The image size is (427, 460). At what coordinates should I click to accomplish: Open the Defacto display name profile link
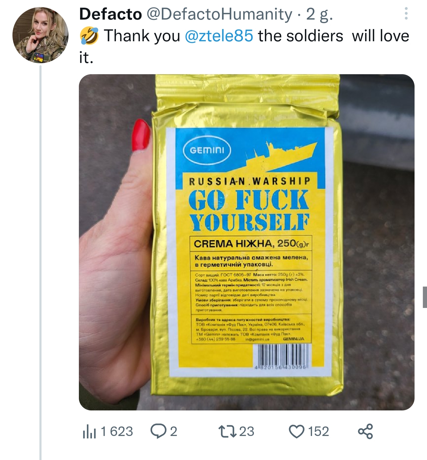[x=111, y=14]
